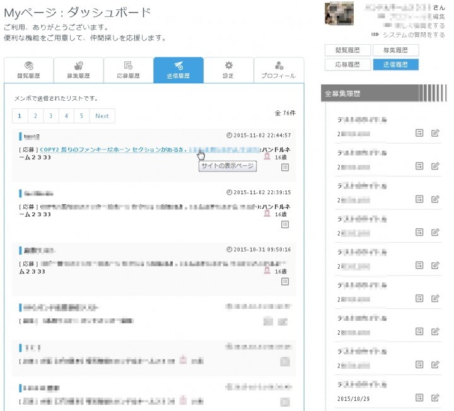Viewport: 454px width, 411px height.
Task: Click clock icon beside 2015-10-31 09:50:16
Action: [x=229, y=249]
